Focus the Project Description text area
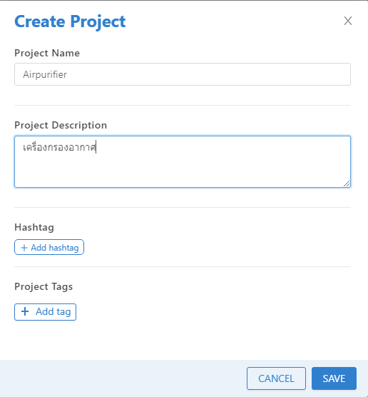The image size is (368, 397). (x=183, y=162)
